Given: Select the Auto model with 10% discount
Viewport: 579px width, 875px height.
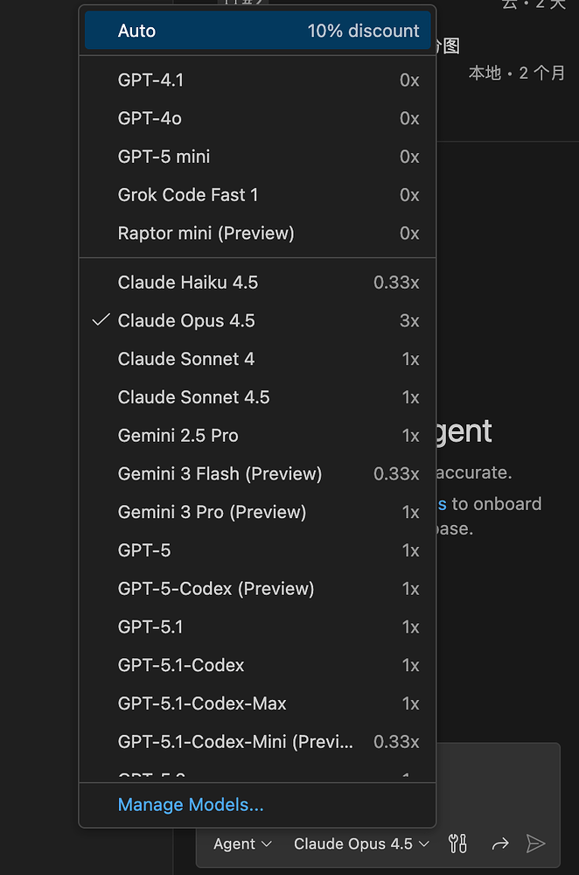Looking at the screenshot, I should 257,30.
